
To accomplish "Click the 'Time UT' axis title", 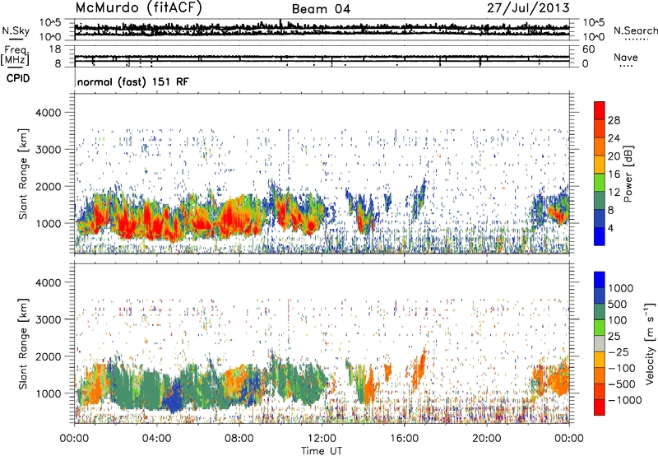I will pyautogui.click(x=322, y=450).
